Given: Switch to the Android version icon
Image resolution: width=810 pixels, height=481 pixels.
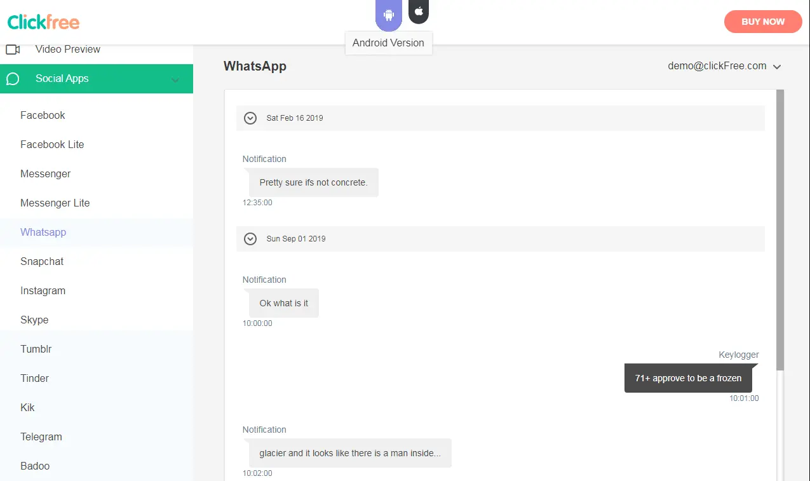Looking at the screenshot, I should point(389,15).
